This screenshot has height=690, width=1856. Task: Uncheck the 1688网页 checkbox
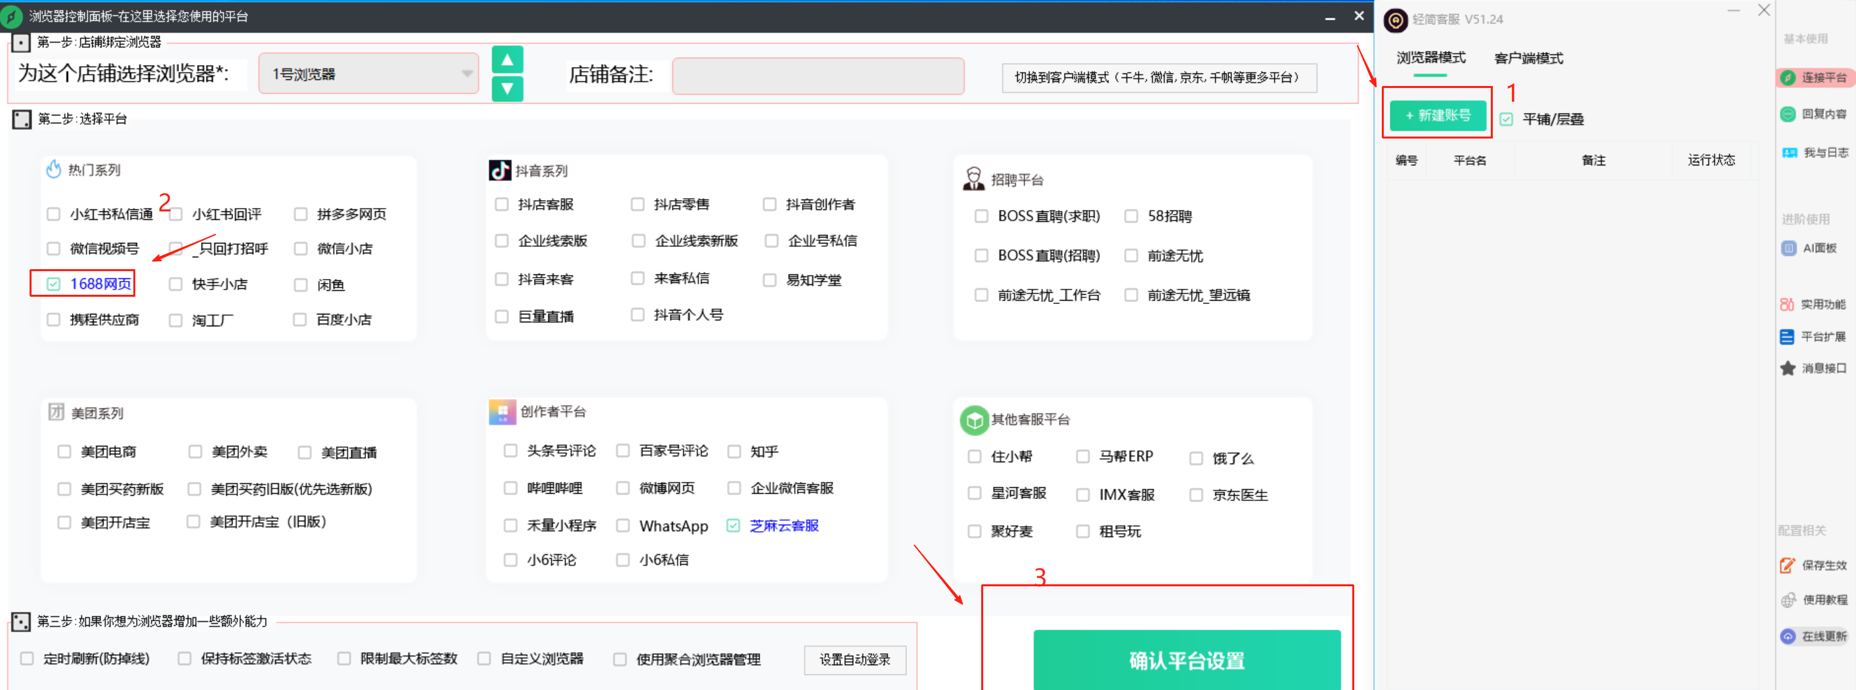pyautogui.click(x=53, y=284)
